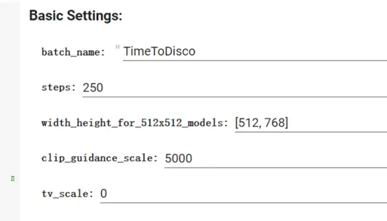Click empty space right of tv_scale value 0

click(247, 193)
